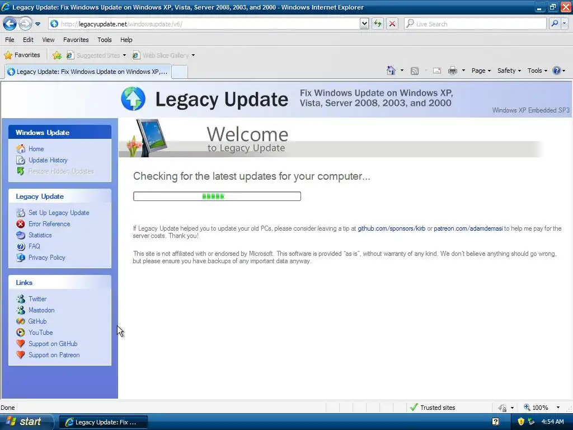
Task: Click the tray help question mark icon
Action: pyautogui.click(x=495, y=422)
